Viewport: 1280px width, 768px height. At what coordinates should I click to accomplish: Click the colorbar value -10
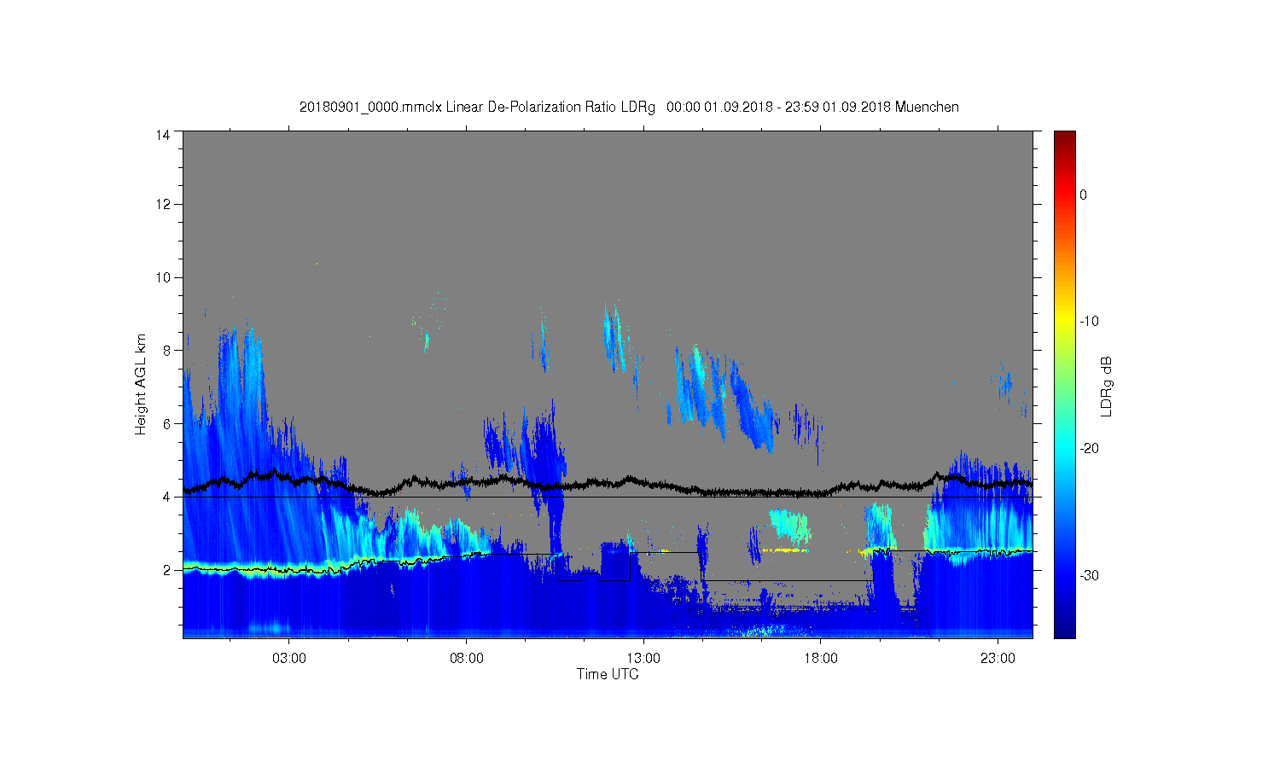pyautogui.click(x=1089, y=322)
